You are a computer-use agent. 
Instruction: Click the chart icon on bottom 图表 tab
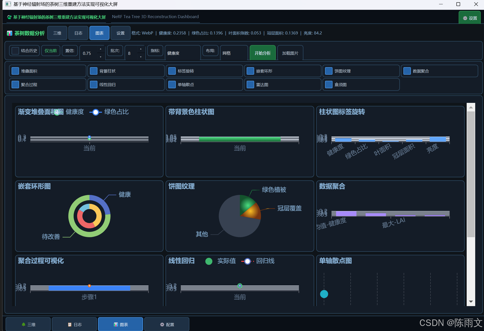click(116, 324)
